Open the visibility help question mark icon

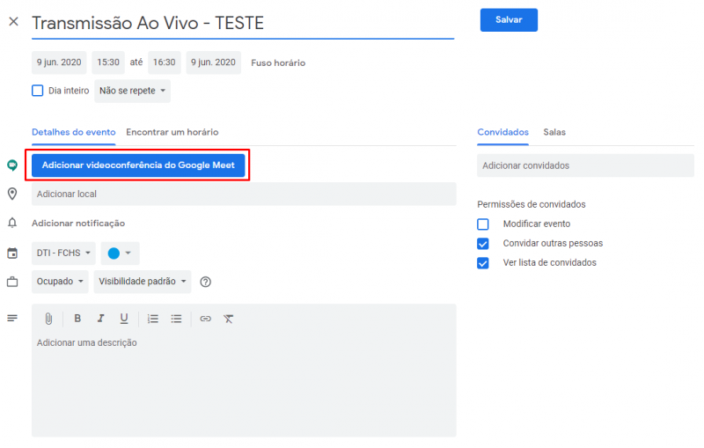(206, 282)
